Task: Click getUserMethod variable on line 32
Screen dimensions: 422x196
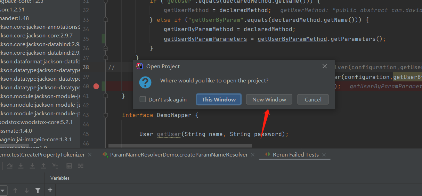Action: [x=186, y=10]
